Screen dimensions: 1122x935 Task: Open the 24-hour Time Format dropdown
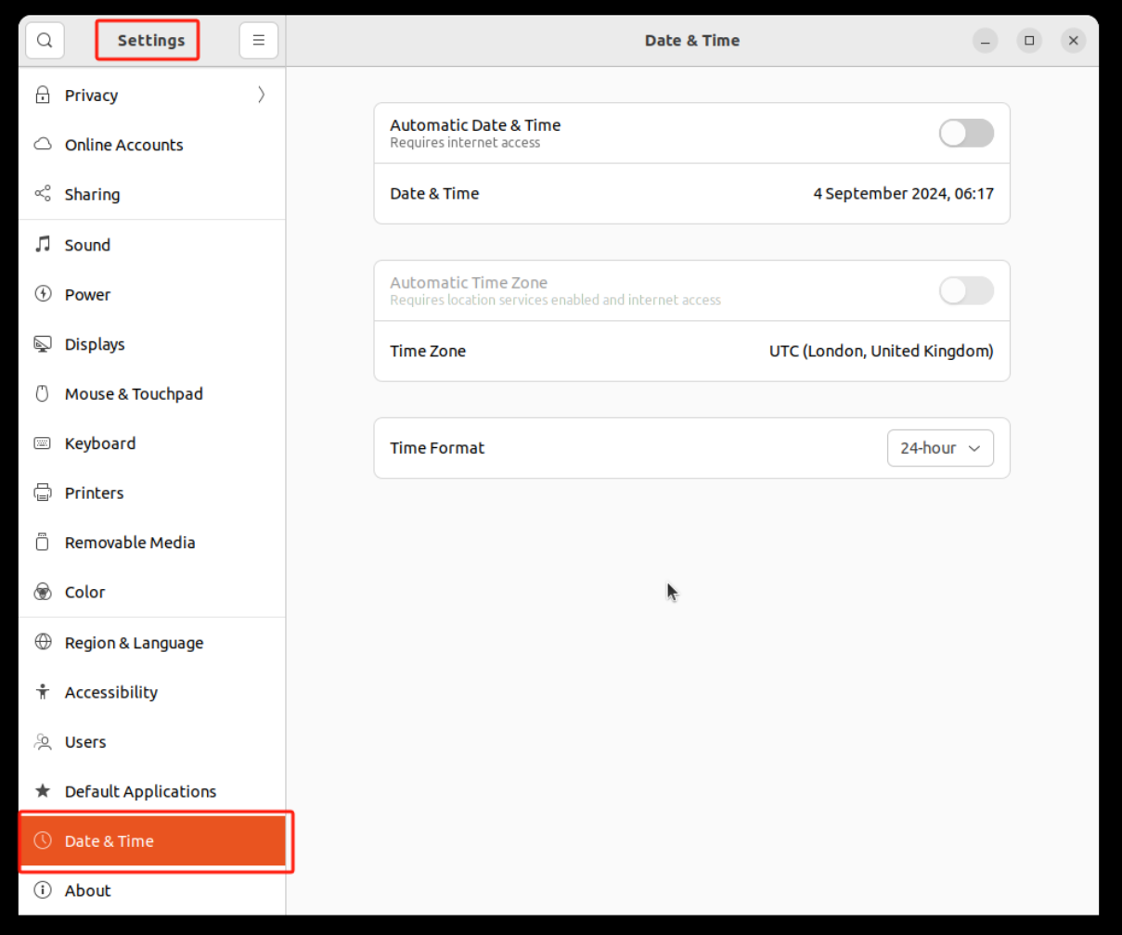(939, 448)
